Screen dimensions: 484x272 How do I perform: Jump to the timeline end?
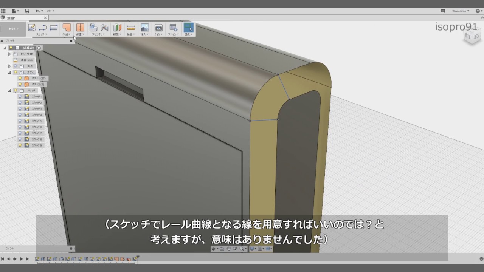pos(28,259)
